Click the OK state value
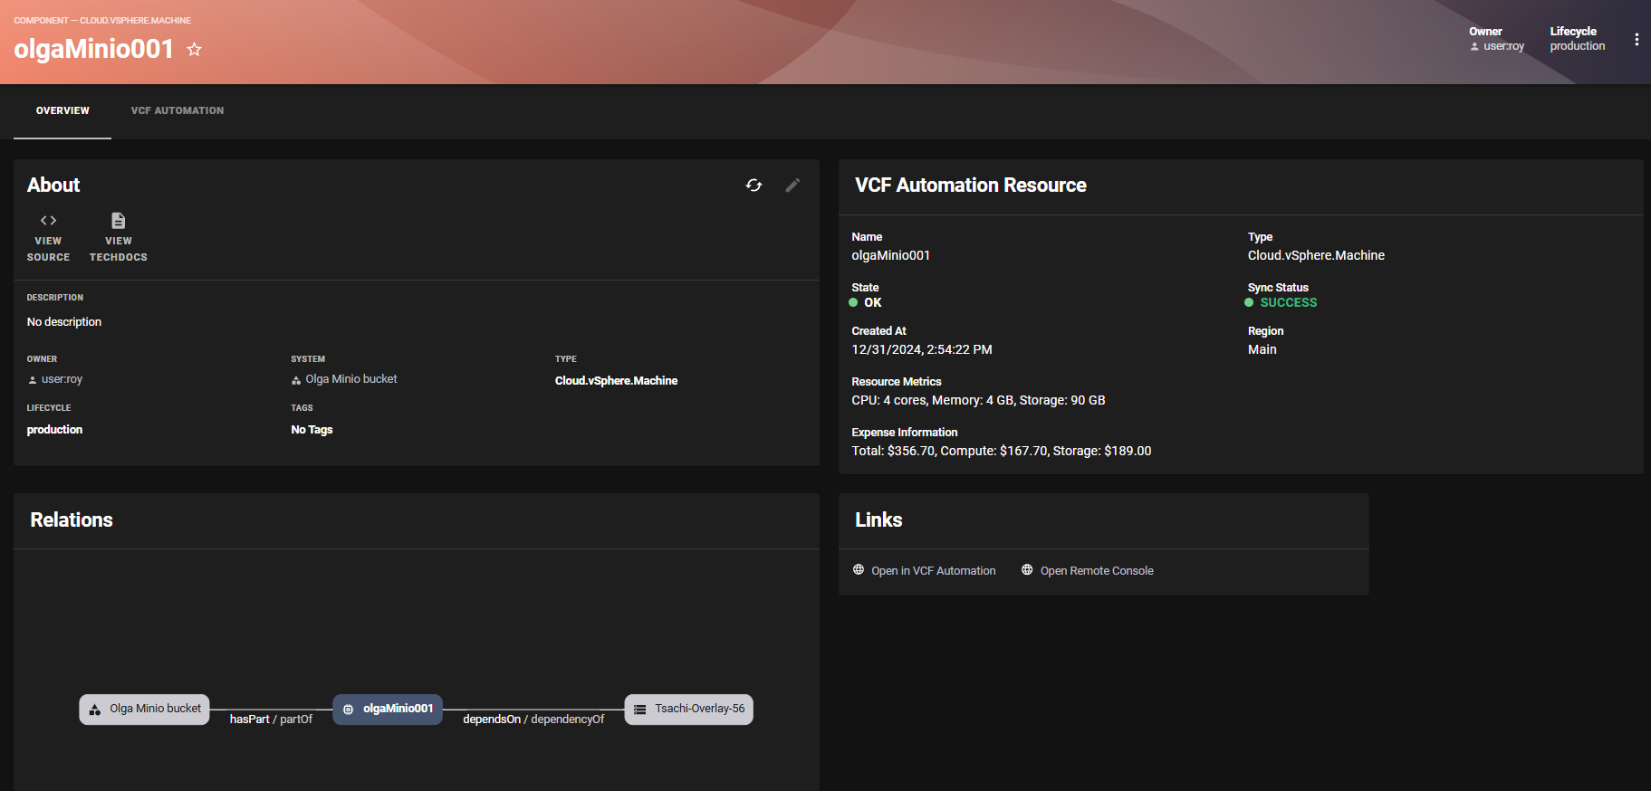Screen dimensions: 1651x791 click(872, 303)
